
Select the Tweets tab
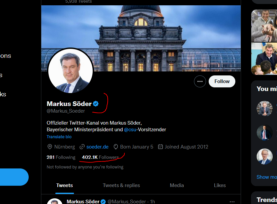point(65,185)
